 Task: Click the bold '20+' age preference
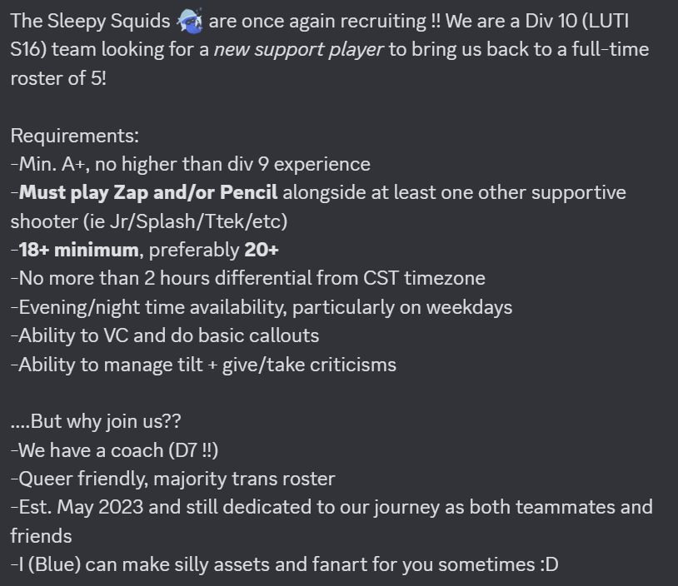262,250
